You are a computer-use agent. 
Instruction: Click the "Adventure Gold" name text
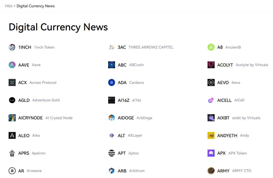[x=46, y=100]
